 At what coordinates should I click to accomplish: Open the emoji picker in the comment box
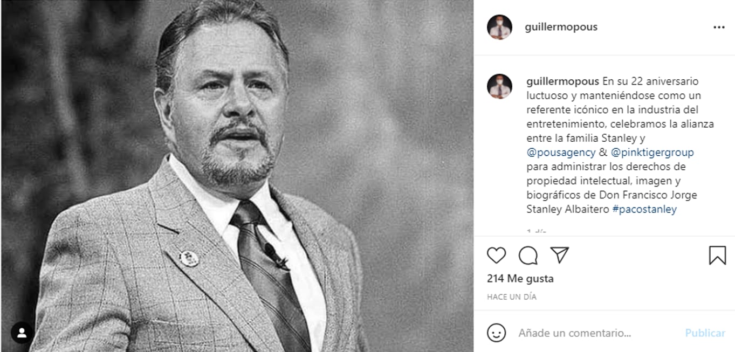pos(496,333)
